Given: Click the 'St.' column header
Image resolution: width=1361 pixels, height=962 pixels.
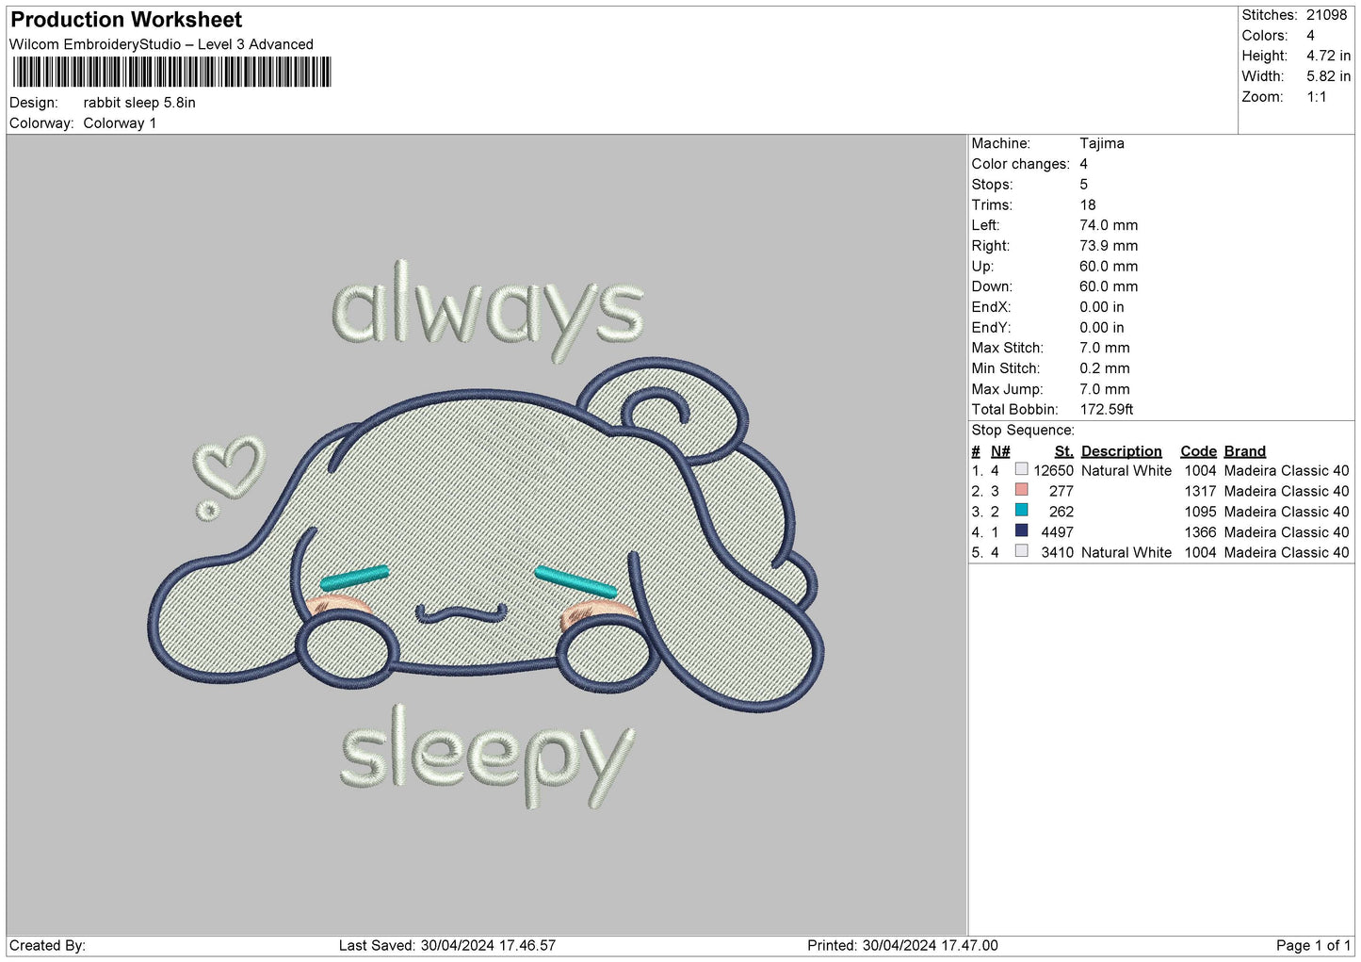Looking at the screenshot, I should (1064, 451).
